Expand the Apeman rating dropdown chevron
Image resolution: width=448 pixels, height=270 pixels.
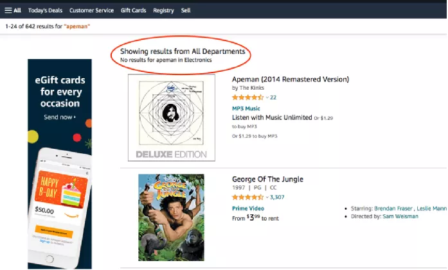coord(267,97)
